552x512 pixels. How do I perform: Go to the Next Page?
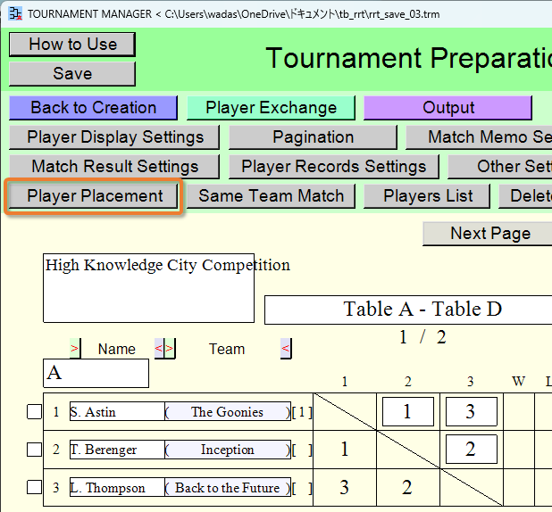tap(488, 234)
